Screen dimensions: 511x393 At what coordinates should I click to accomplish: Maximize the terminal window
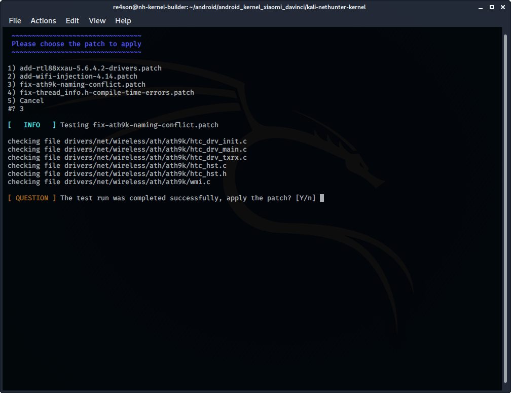492,7
